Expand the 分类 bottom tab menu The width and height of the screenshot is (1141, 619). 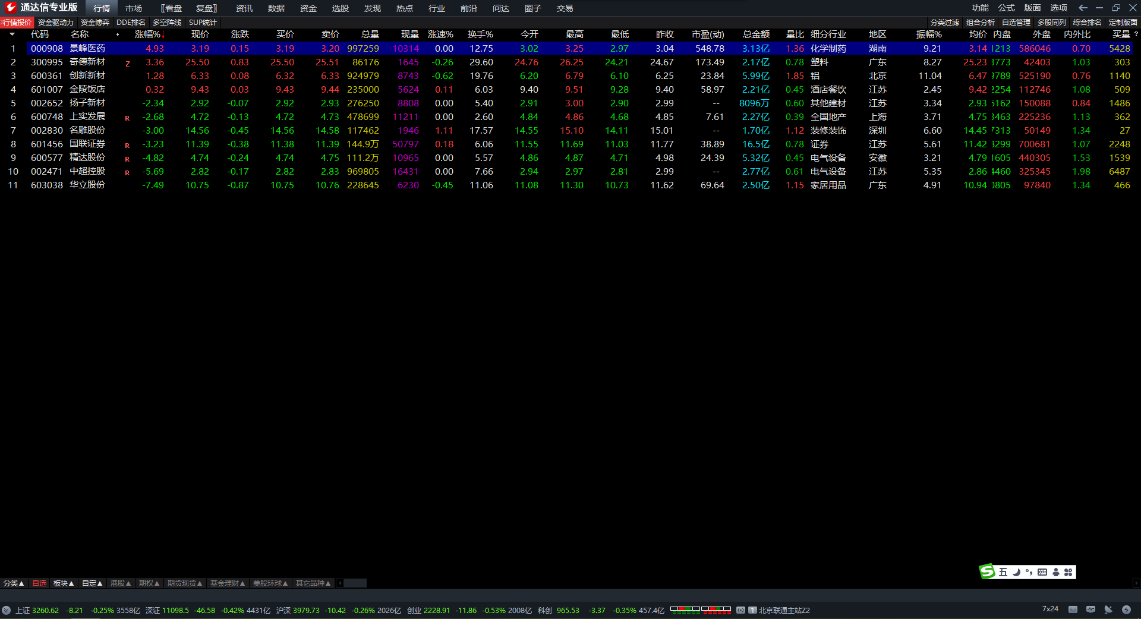pyautogui.click(x=14, y=583)
